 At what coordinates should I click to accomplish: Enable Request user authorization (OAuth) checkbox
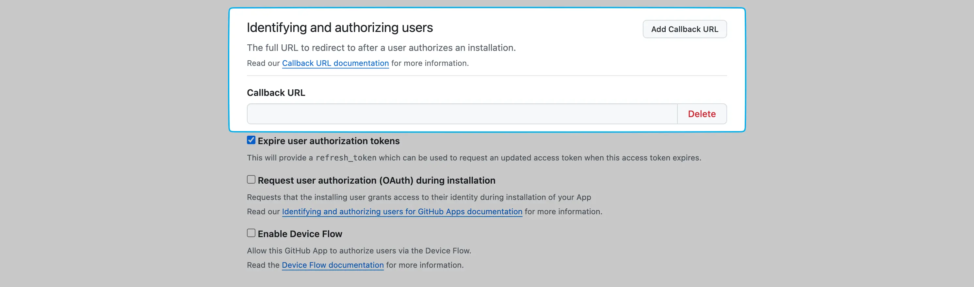coord(251,179)
